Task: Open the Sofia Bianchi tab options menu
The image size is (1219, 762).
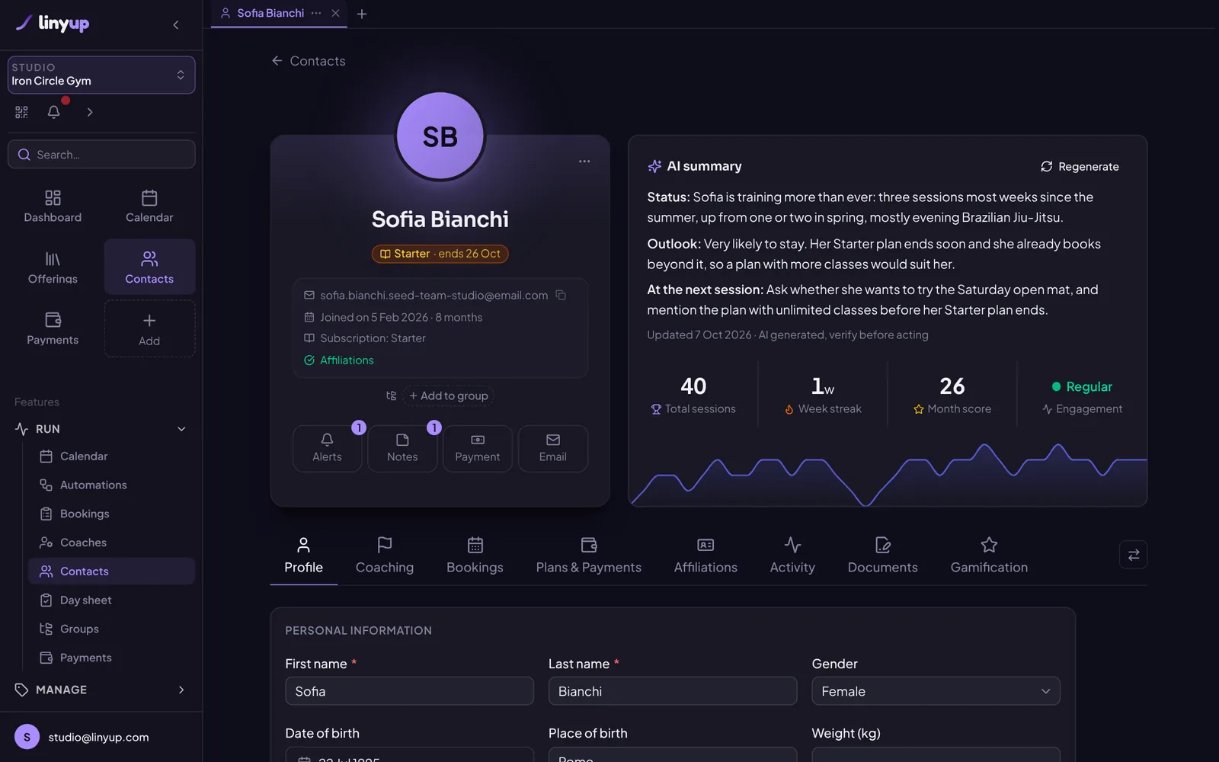Action: (x=316, y=13)
